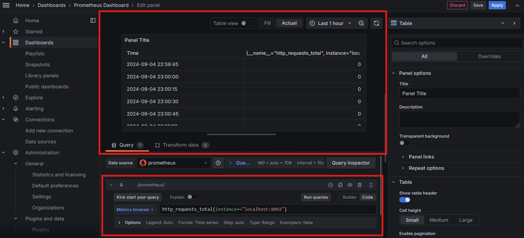
Task: Click the Alerting bell icon
Action: (16, 109)
